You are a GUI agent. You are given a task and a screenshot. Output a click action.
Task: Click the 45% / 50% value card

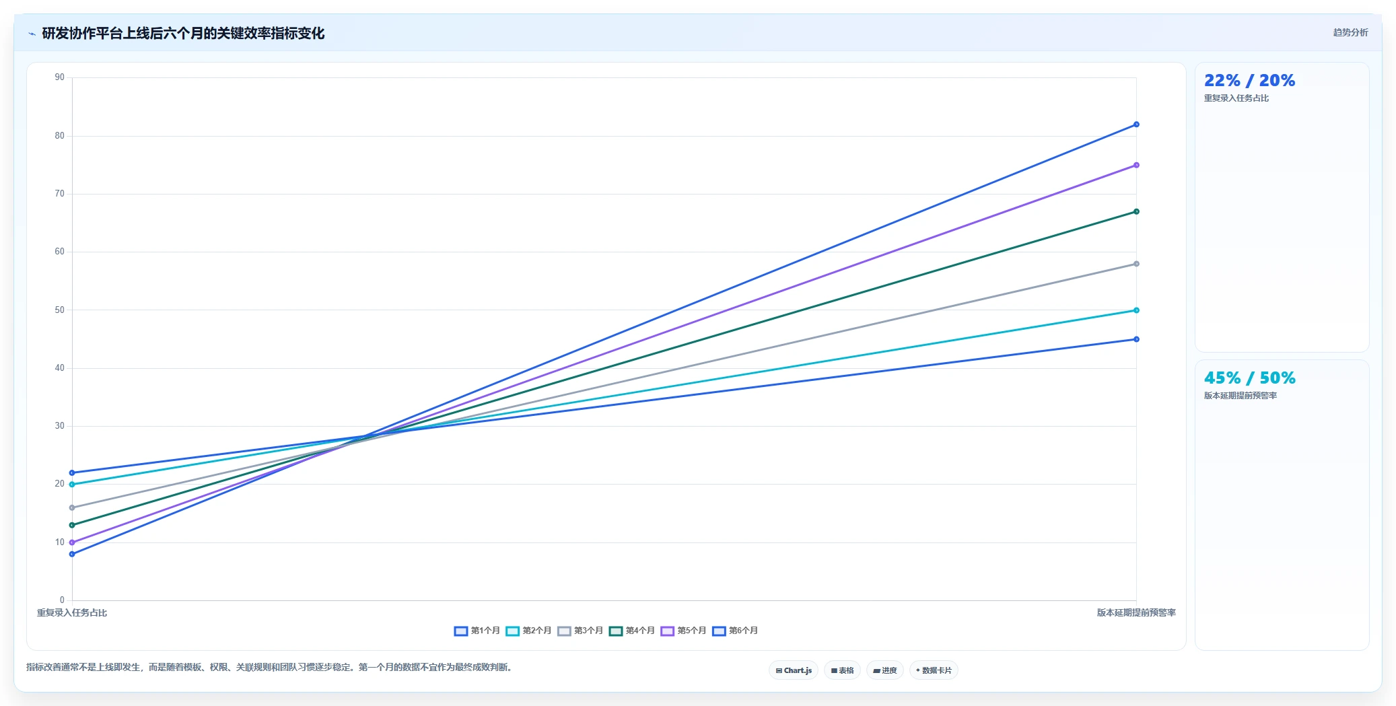click(1282, 505)
